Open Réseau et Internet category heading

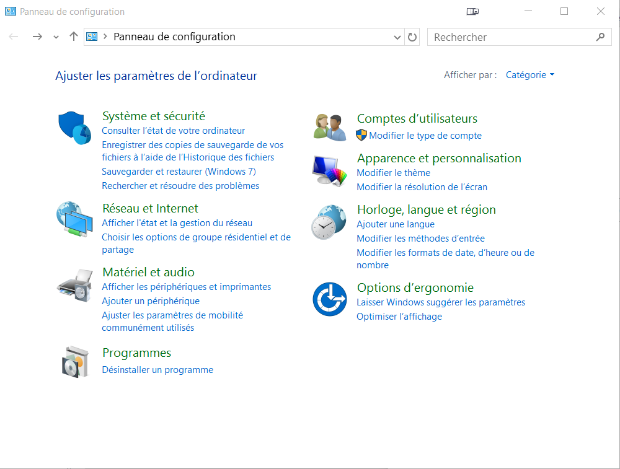(150, 208)
